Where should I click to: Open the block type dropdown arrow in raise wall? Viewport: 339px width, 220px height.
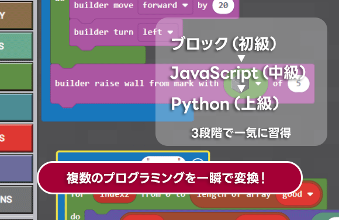(x=258, y=84)
